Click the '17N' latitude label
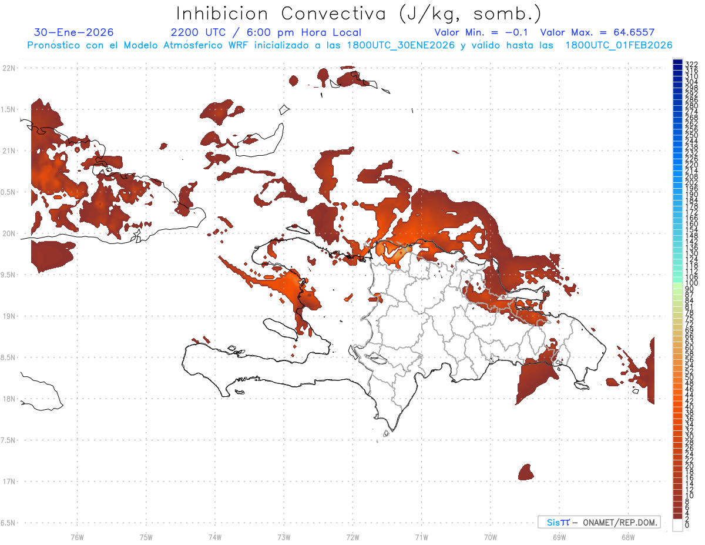Image resolution: width=705 pixels, height=545 pixels. point(8,482)
